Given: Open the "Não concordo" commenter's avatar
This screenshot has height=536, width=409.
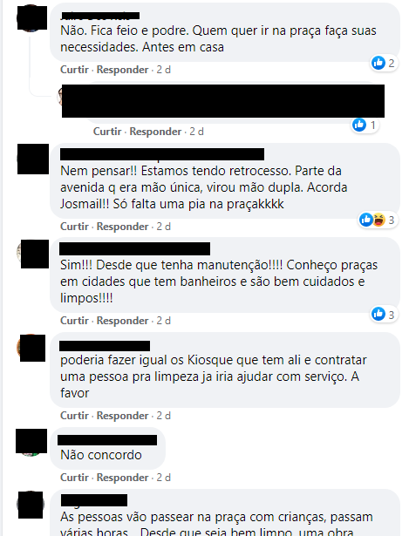Looking at the screenshot, I should (31, 443).
